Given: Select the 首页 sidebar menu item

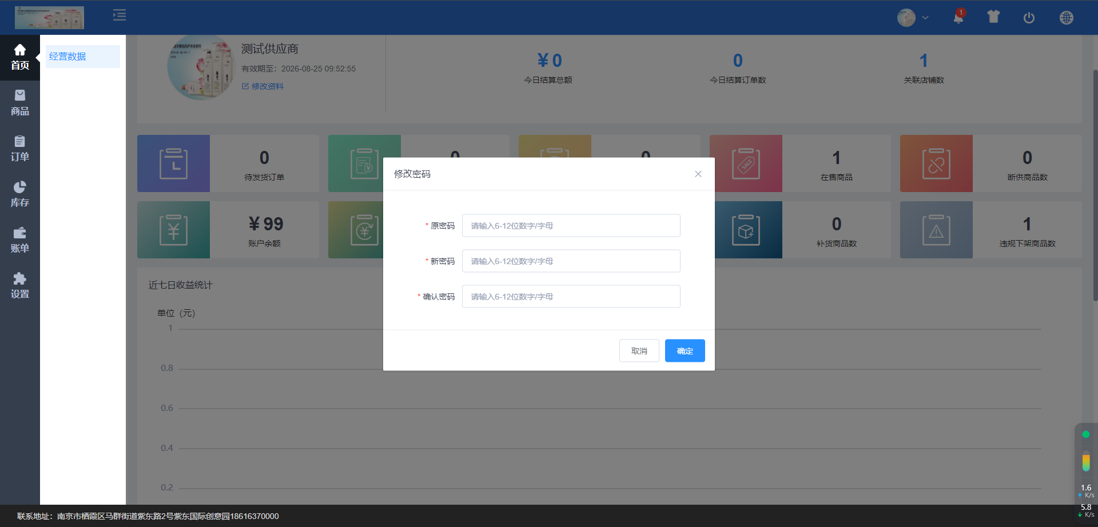Looking at the screenshot, I should tap(20, 57).
